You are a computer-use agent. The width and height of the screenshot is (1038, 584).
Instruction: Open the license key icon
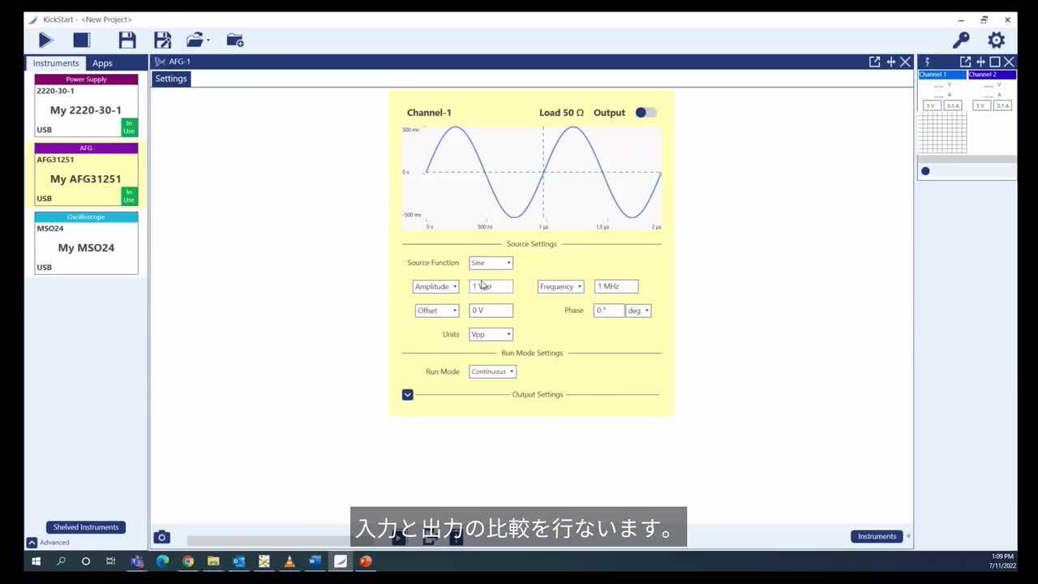click(x=961, y=40)
